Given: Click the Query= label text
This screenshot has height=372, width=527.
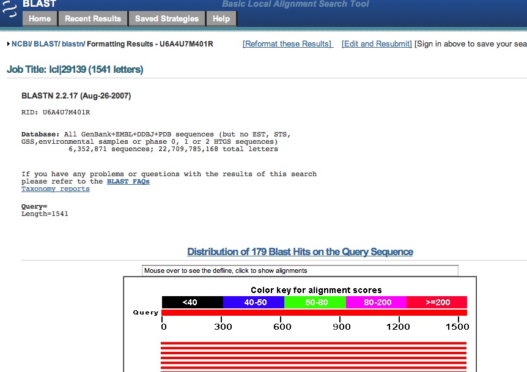Looking at the screenshot, I should coord(34,207).
